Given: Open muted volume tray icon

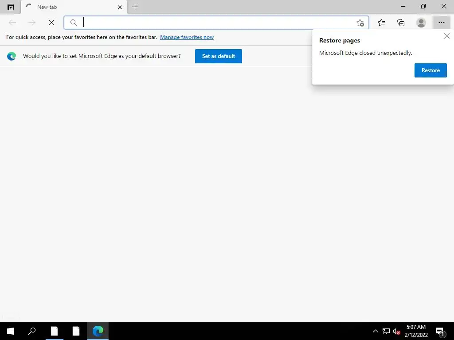Looking at the screenshot, I should tap(396, 331).
